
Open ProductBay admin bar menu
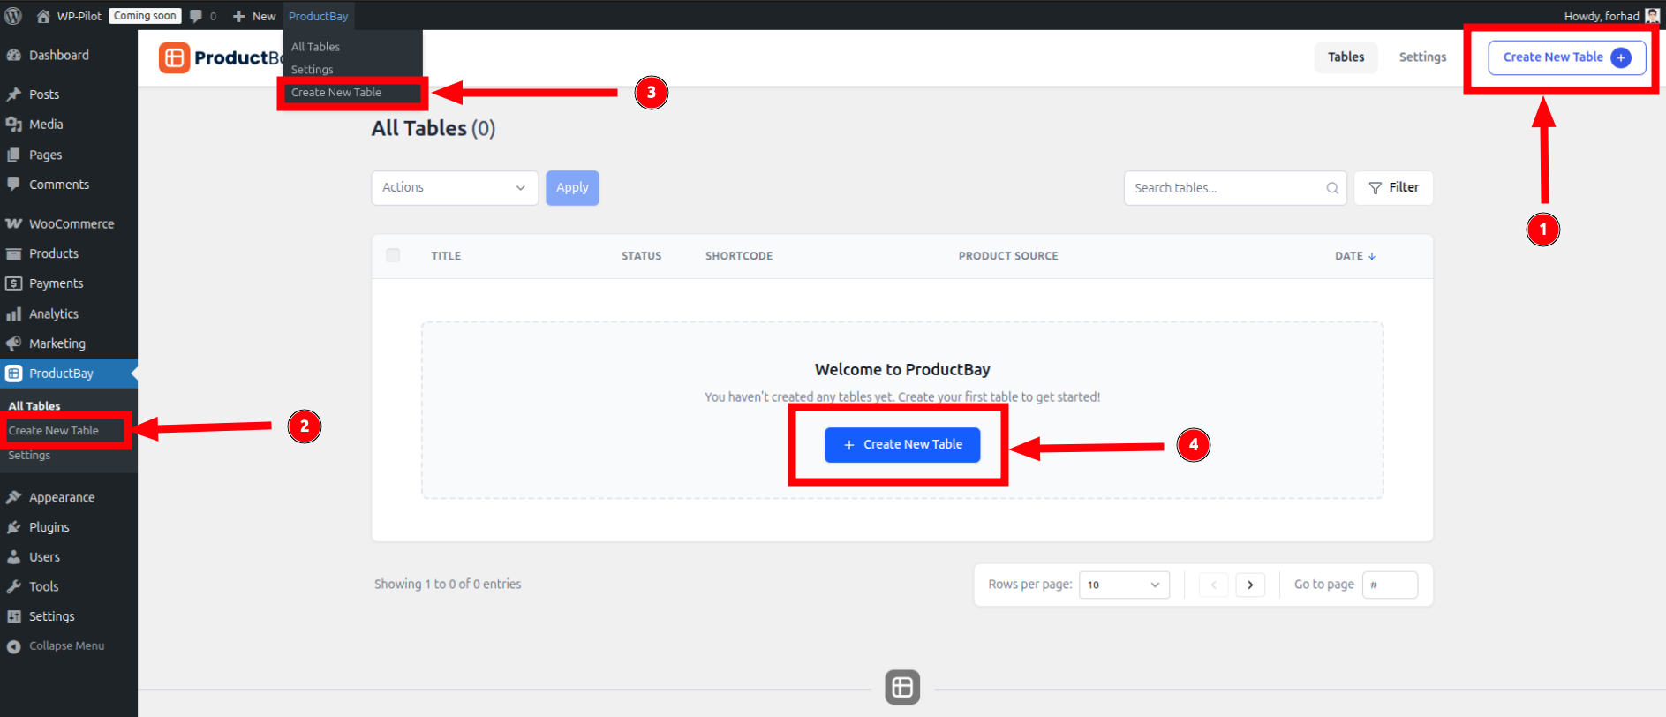pyautogui.click(x=319, y=16)
